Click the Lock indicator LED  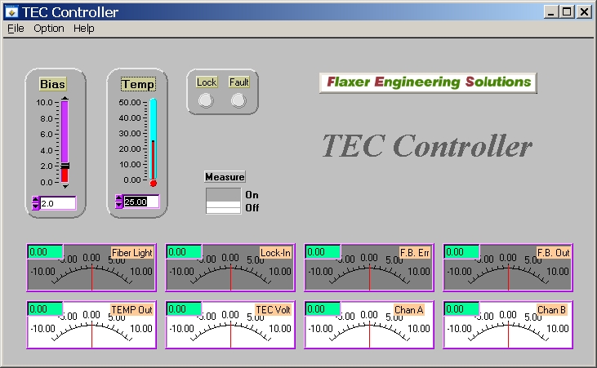[x=206, y=100]
